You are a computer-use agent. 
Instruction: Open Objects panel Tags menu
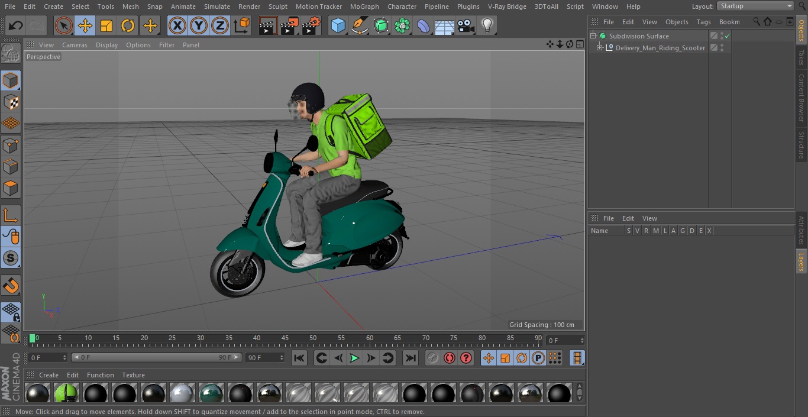point(703,22)
